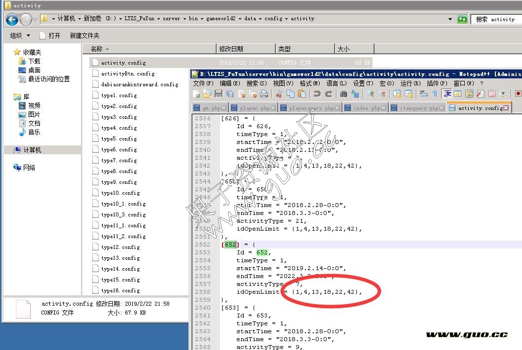Image resolution: width=522 pixels, height=350 pixels.
Task: Click the Zoom In magnifier icon
Action: (371, 94)
